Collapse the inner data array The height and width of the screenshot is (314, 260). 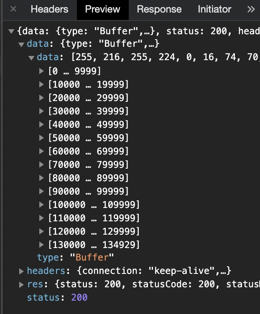pos(31,58)
